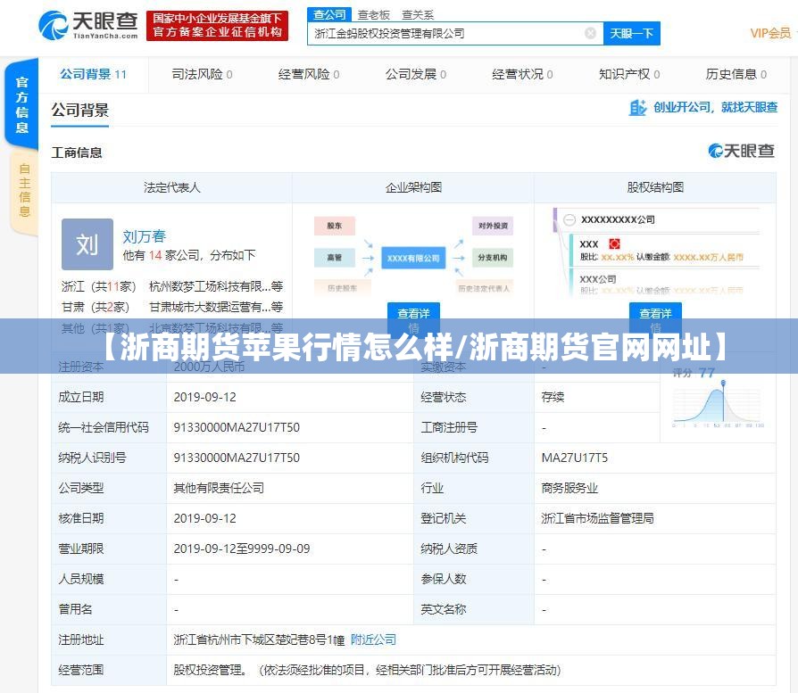Click the score distribution chart
The width and height of the screenshot is (798, 693).
pos(718,405)
